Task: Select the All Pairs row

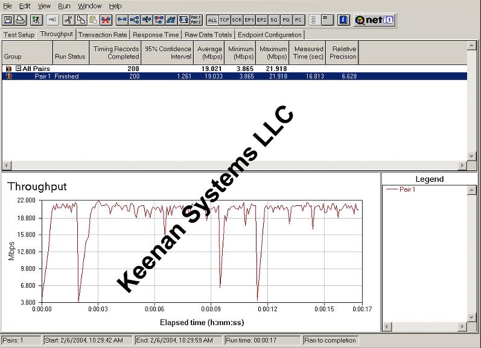Action: click(x=235, y=69)
